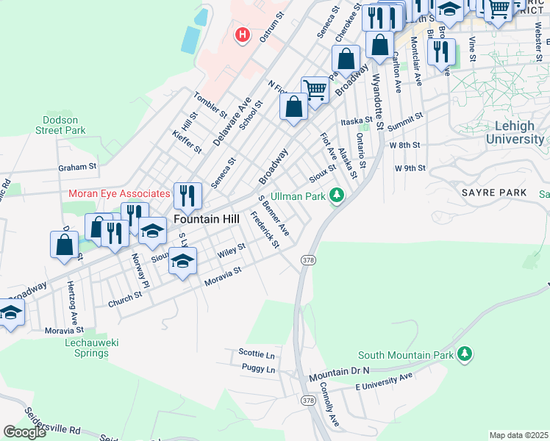Image resolution: width=550 pixels, height=441 pixels.
Task: Click the Hertzog Ave label
Action: (x=72, y=303)
